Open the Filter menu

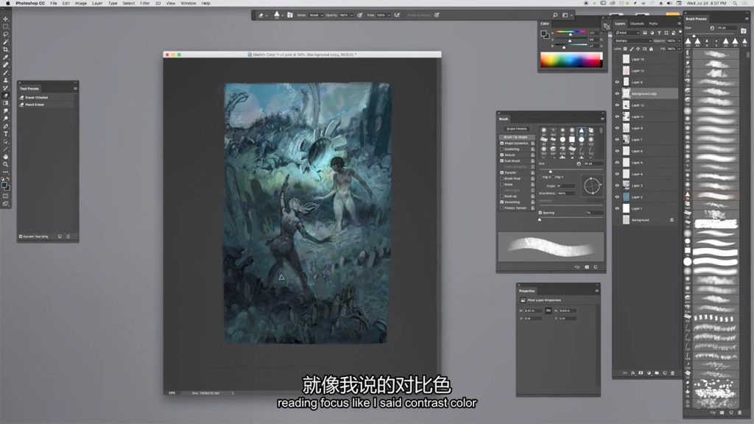(x=144, y=4)
